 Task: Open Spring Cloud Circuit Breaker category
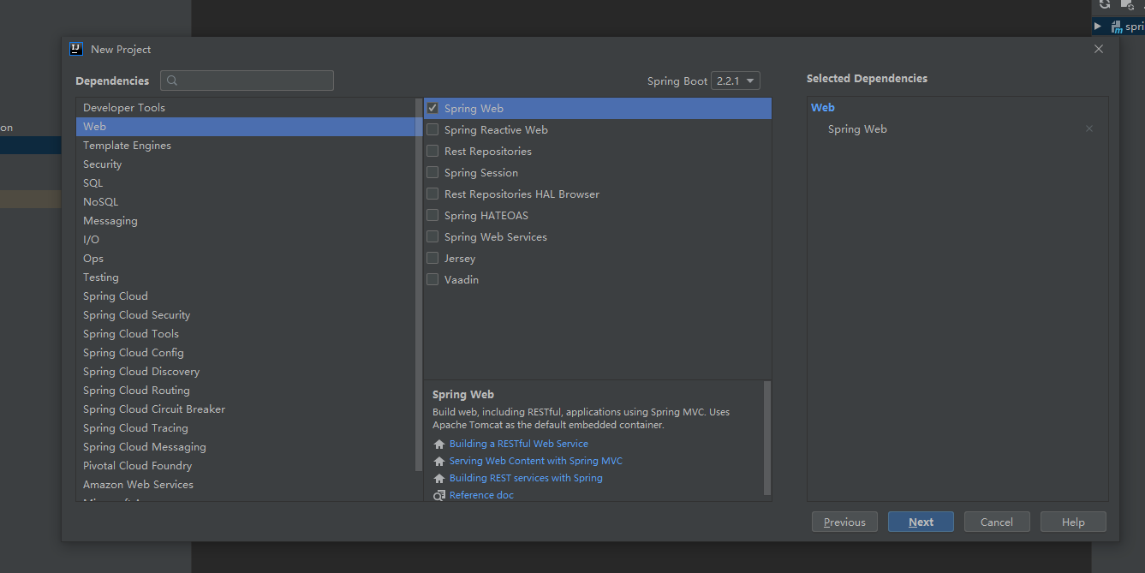point(246,409)
